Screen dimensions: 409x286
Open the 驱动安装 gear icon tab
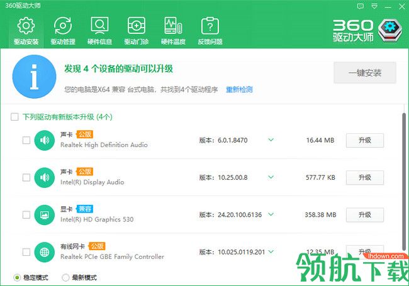tap(26, 31)
